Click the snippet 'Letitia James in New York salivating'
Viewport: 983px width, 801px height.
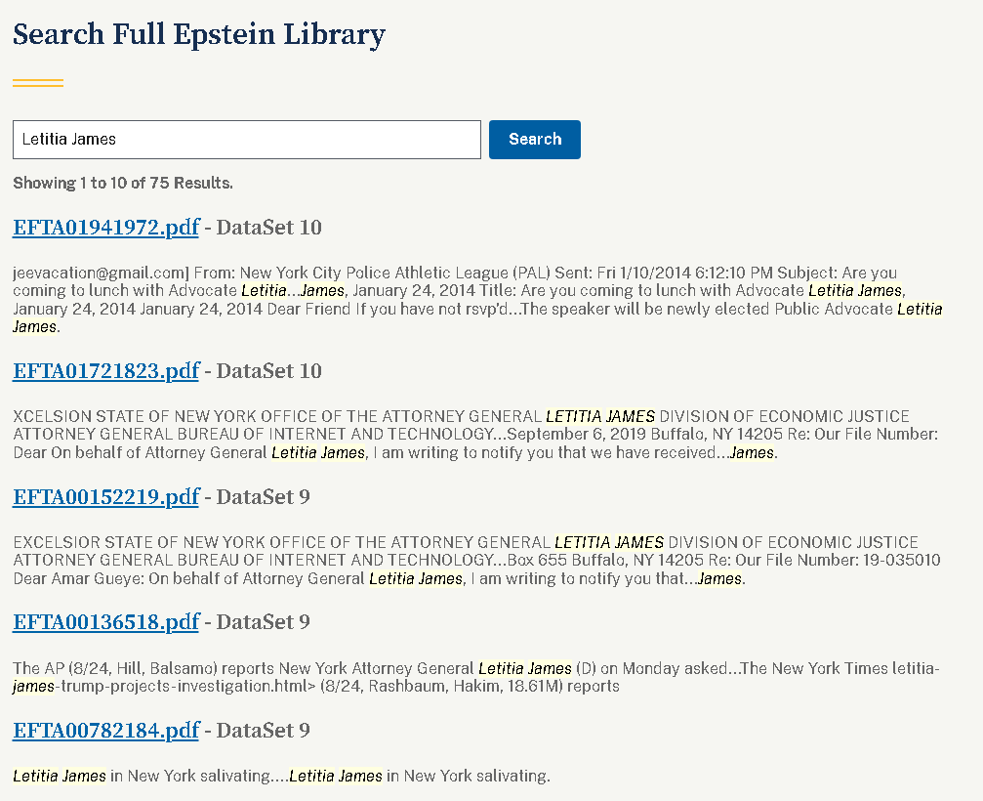(281, 776)
